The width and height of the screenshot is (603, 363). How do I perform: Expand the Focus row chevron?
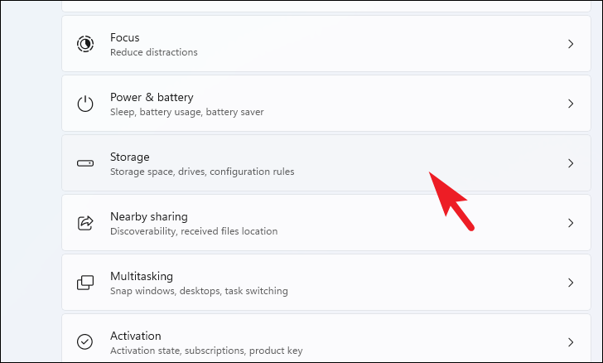[571, 44]
